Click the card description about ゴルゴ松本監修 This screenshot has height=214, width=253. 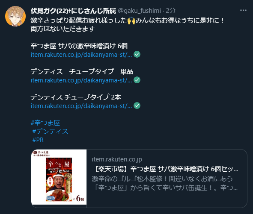click(165, 183)
